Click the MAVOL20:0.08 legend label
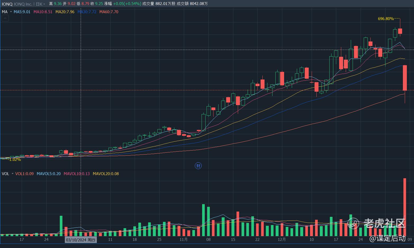The width and height of the screenshot is (414, 248). pyautogui.click(x=106, y=174)
